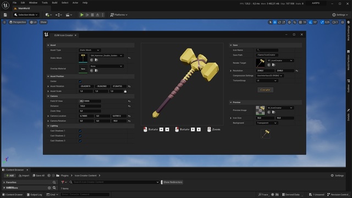Click the Icon Name input field
Viewport: 352px width, 198px height.
[x=267, y=50]
